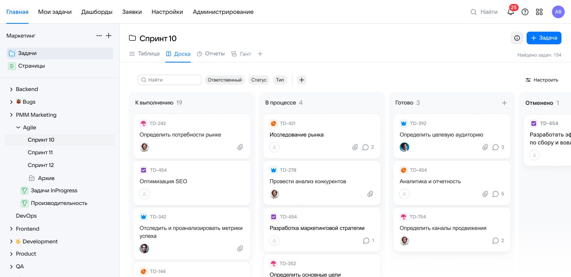Screen dimensions: 571x277
Task: Switch to the Таблица view tab
Action: pyautogui.click(x=145, y=54)
